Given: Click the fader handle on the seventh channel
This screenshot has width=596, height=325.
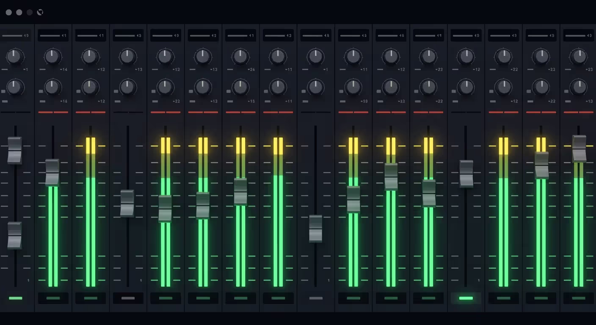Looking at the screenshot, I should pyautogui.click(x=240, y=191).
